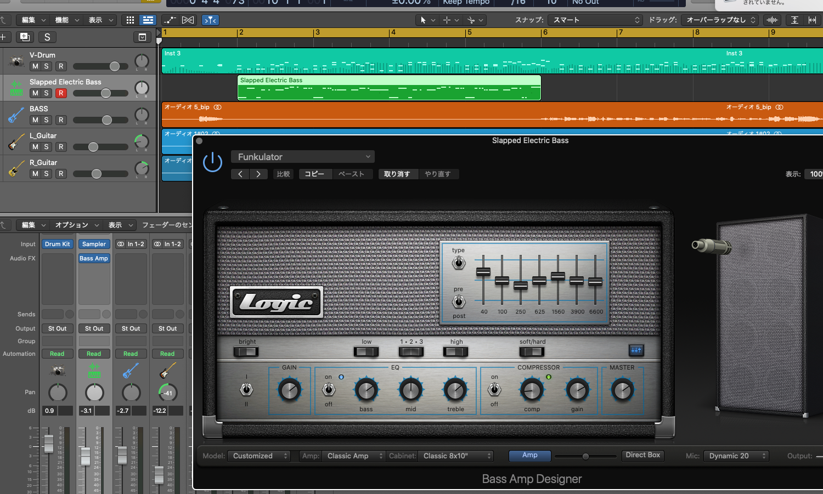This screenshot has height=494, width=823.
Task: Click the L_Guitar track icon
Action: (x=16, y=141)
